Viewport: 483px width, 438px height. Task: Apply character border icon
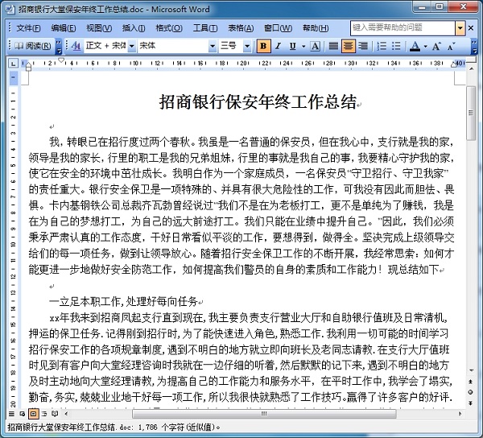tap(315, 46)
